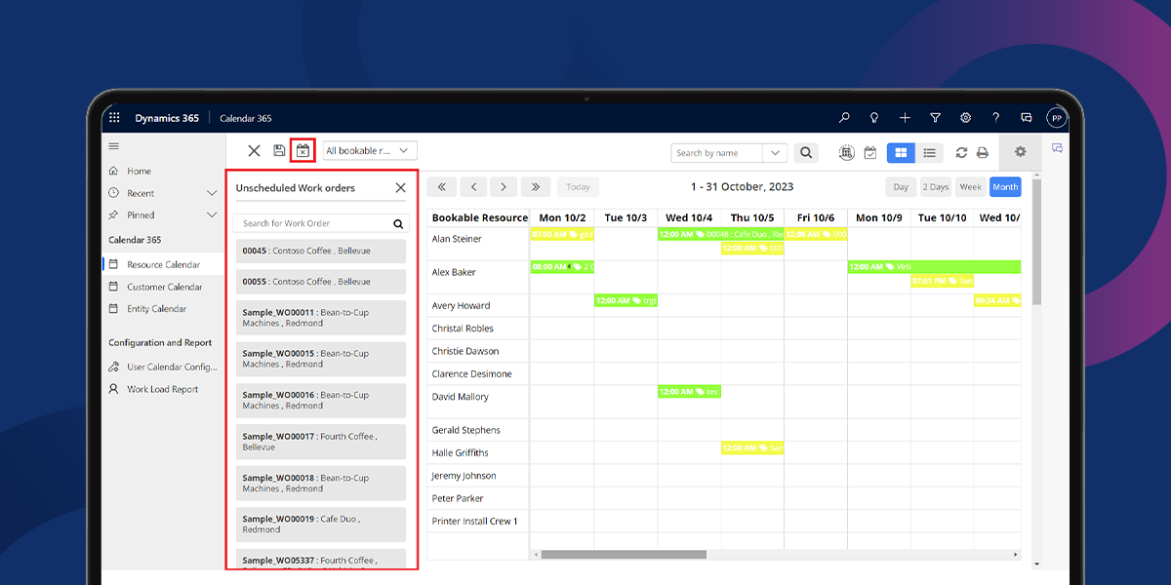This screenshot has height=585, width=1171.
Task: Switch to Week view
Action: pyautogui.click(x=970, y=186)
